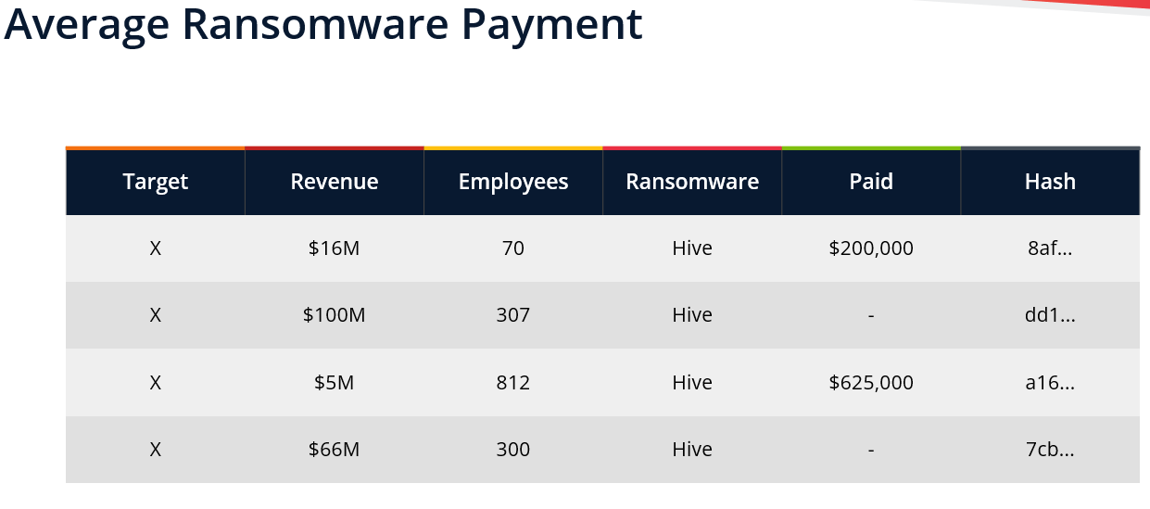The image size is (1150, 509).
Task: Select the a16... hash cell
Action: (1050, 383)
